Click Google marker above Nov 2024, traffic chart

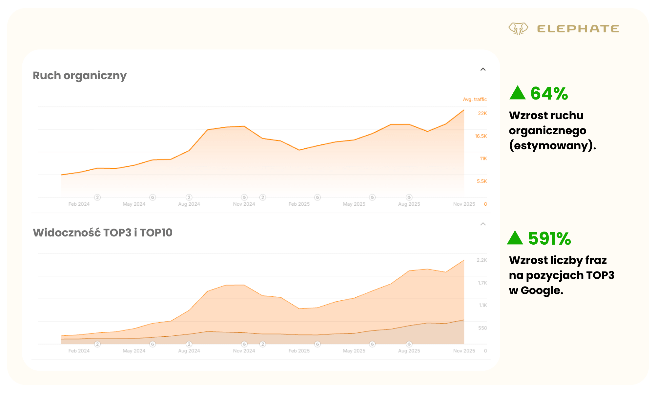click(x=244, y=197)
